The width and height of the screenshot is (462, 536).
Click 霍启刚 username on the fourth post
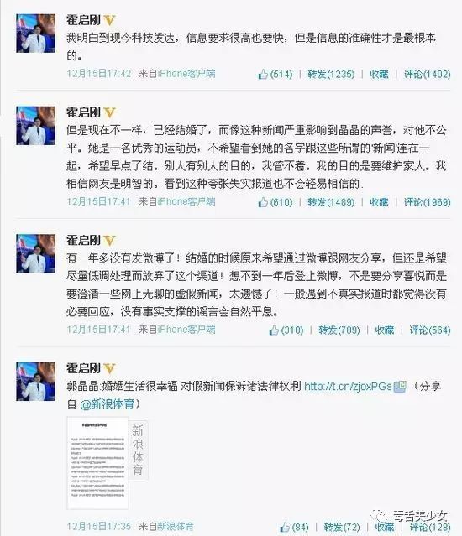pos(83,368)
